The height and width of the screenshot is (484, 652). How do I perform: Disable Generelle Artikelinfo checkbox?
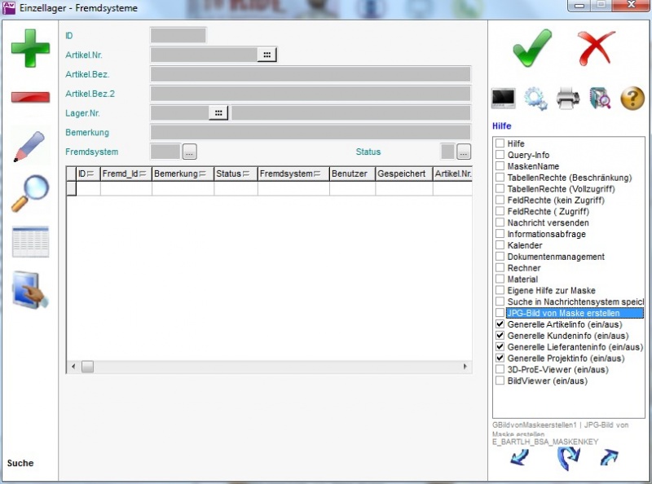[x=500, y=324]
